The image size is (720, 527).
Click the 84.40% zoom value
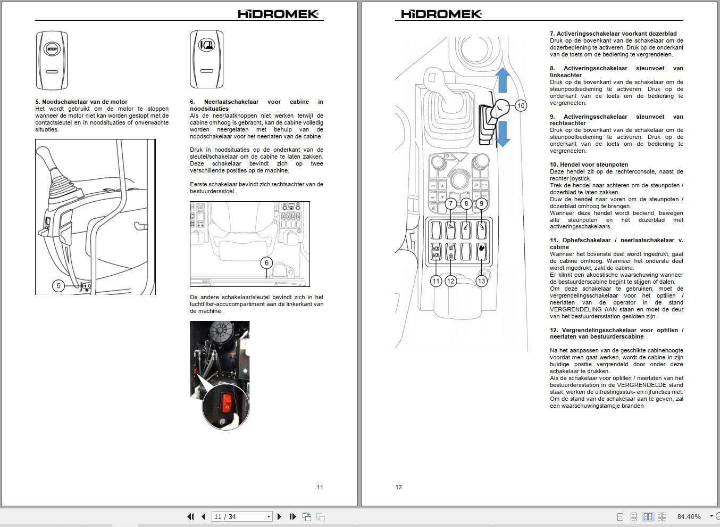[x=689, y=516]
